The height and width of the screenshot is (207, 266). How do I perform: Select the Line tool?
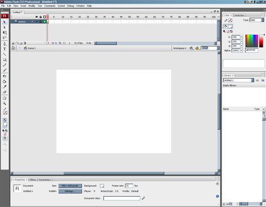pos(4,54)
